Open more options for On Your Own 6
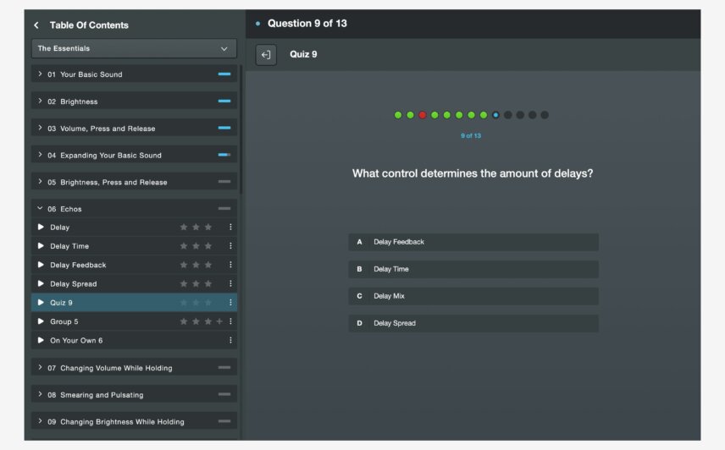725x450 pixels. (x=230, y=340)
